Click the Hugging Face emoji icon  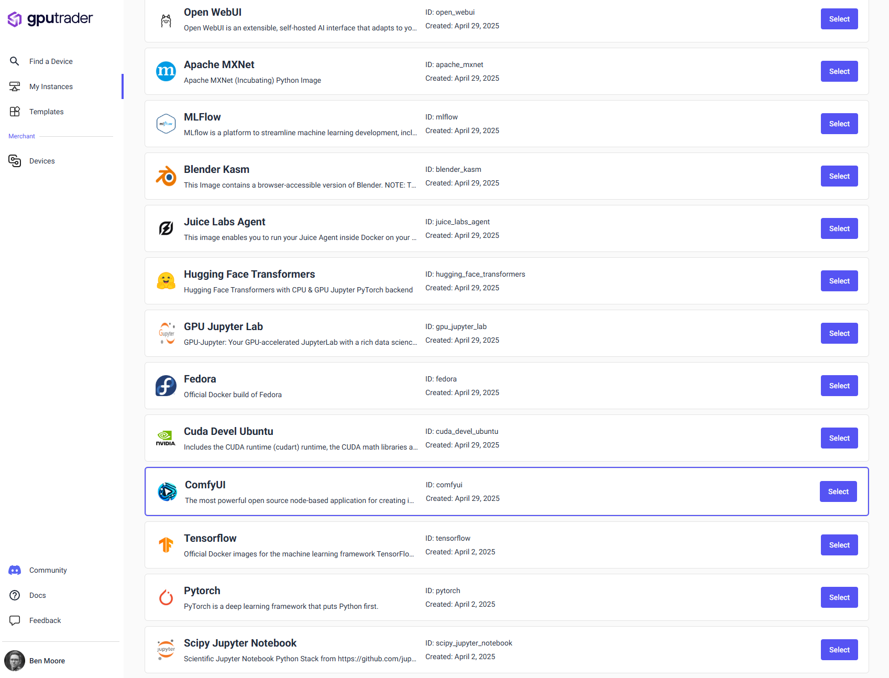pos(166,281)
